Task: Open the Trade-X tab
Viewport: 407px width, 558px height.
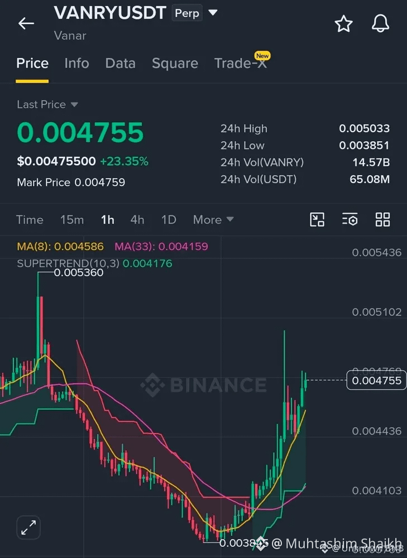Action: pos(241,64)
